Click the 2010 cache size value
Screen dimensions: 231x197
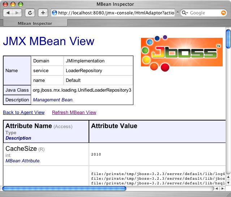(x=96, y=154)
